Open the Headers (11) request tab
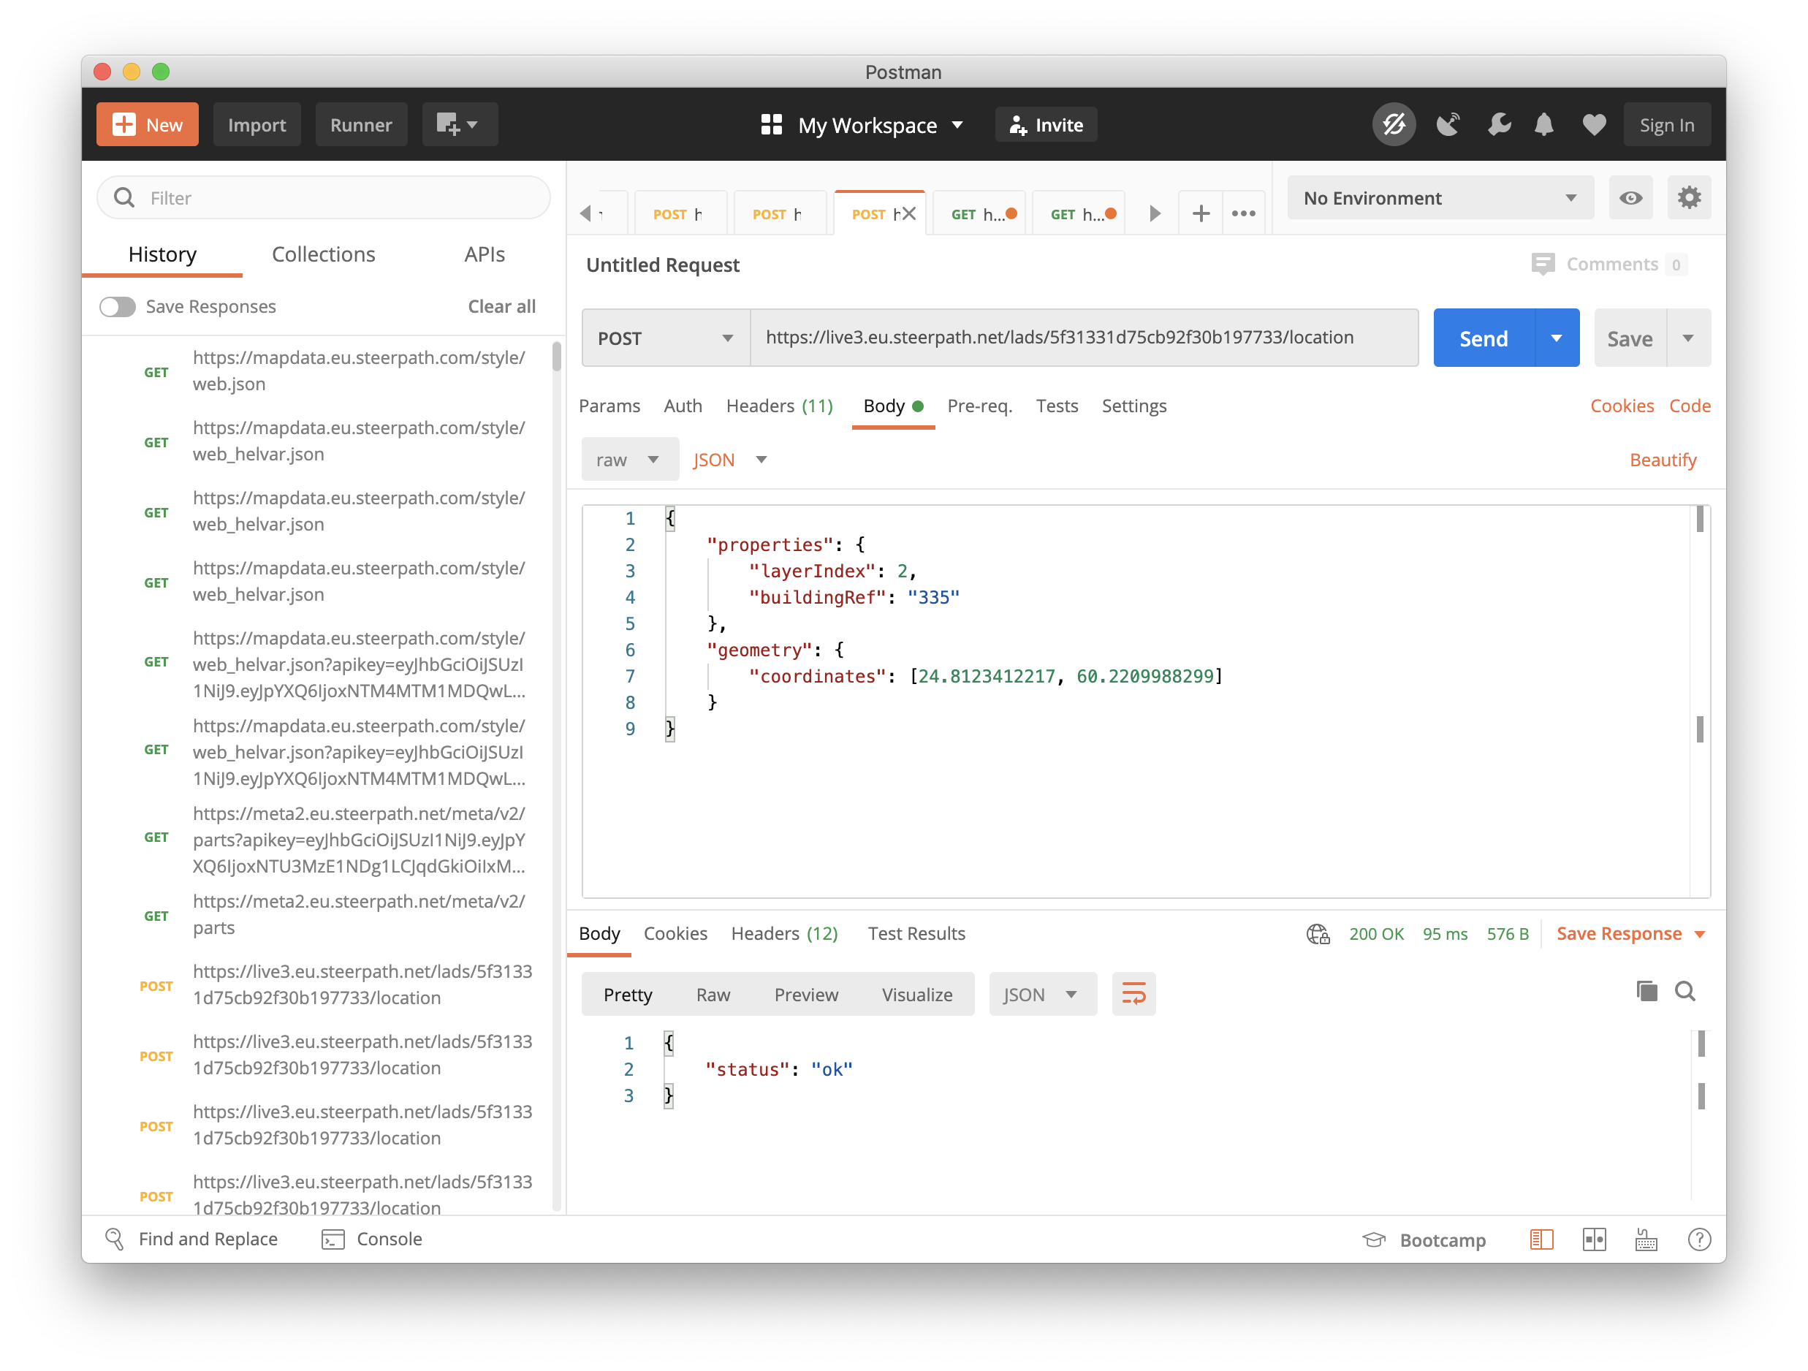Screen dimensions: 1808x1371 pyautogui.click(x=779, y=406)
